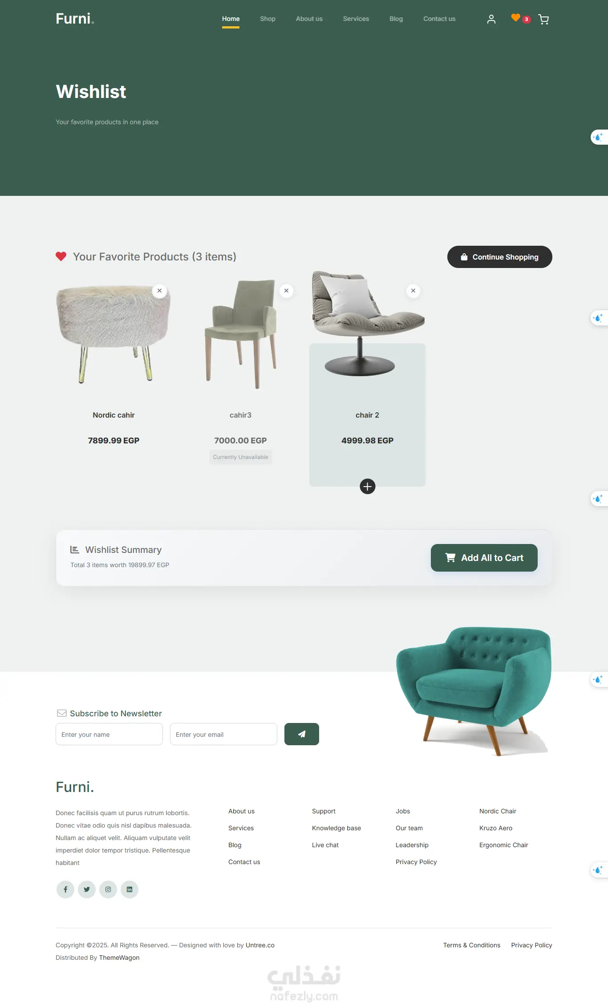Focus the Enter your email field
Image resolution: width=608 pixels, height=1003 pixels.
(x=223, y=734)
